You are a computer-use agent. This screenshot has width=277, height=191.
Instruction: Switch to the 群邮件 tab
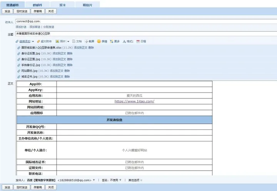[x=37, y=5]
